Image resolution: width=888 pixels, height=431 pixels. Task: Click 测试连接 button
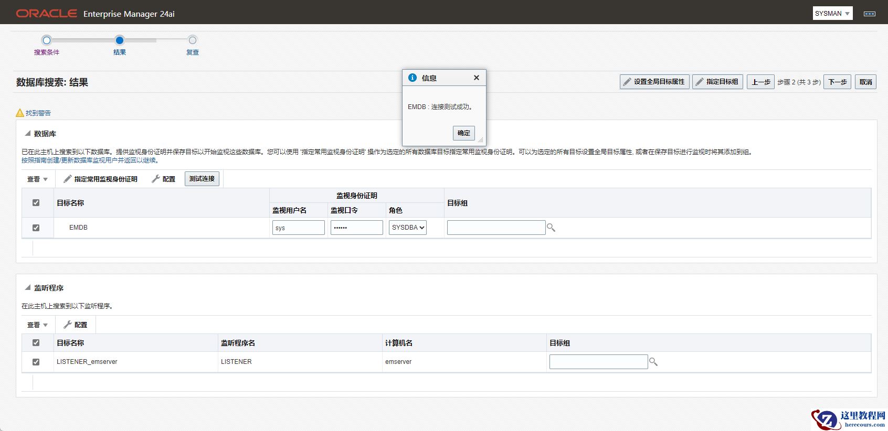(x=202, y=179)
